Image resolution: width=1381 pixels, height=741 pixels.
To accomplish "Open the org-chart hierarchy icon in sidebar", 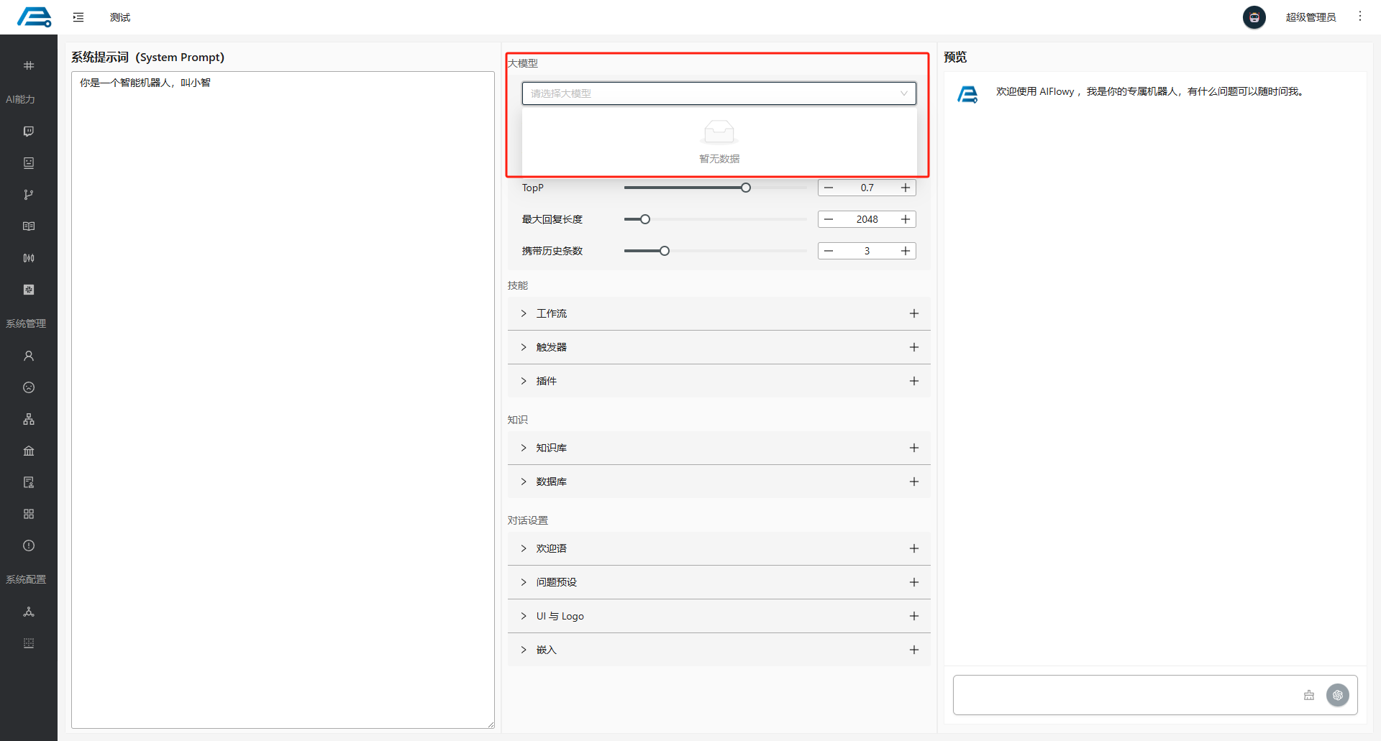I will click(x=29, y=419).
